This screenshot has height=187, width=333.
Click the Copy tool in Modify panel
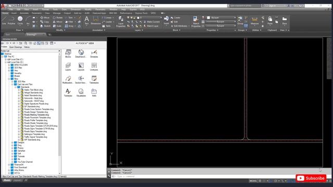[x=45, y=22]
